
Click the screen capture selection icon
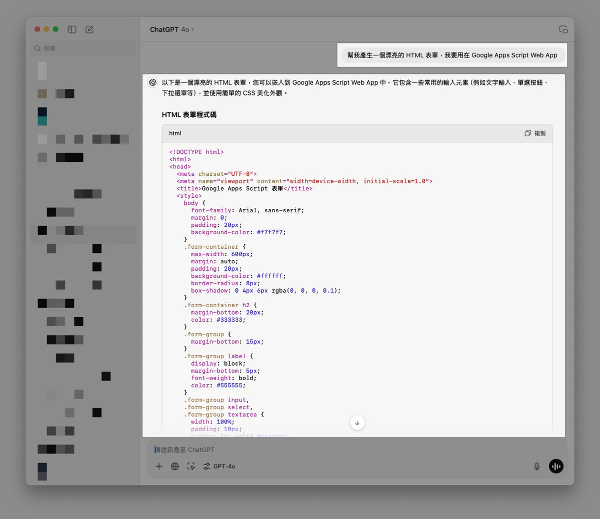click(191, 466)
